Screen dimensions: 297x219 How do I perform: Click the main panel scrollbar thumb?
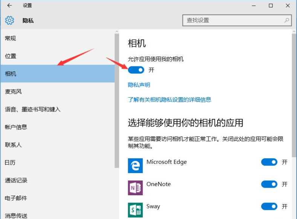[294, 95]
